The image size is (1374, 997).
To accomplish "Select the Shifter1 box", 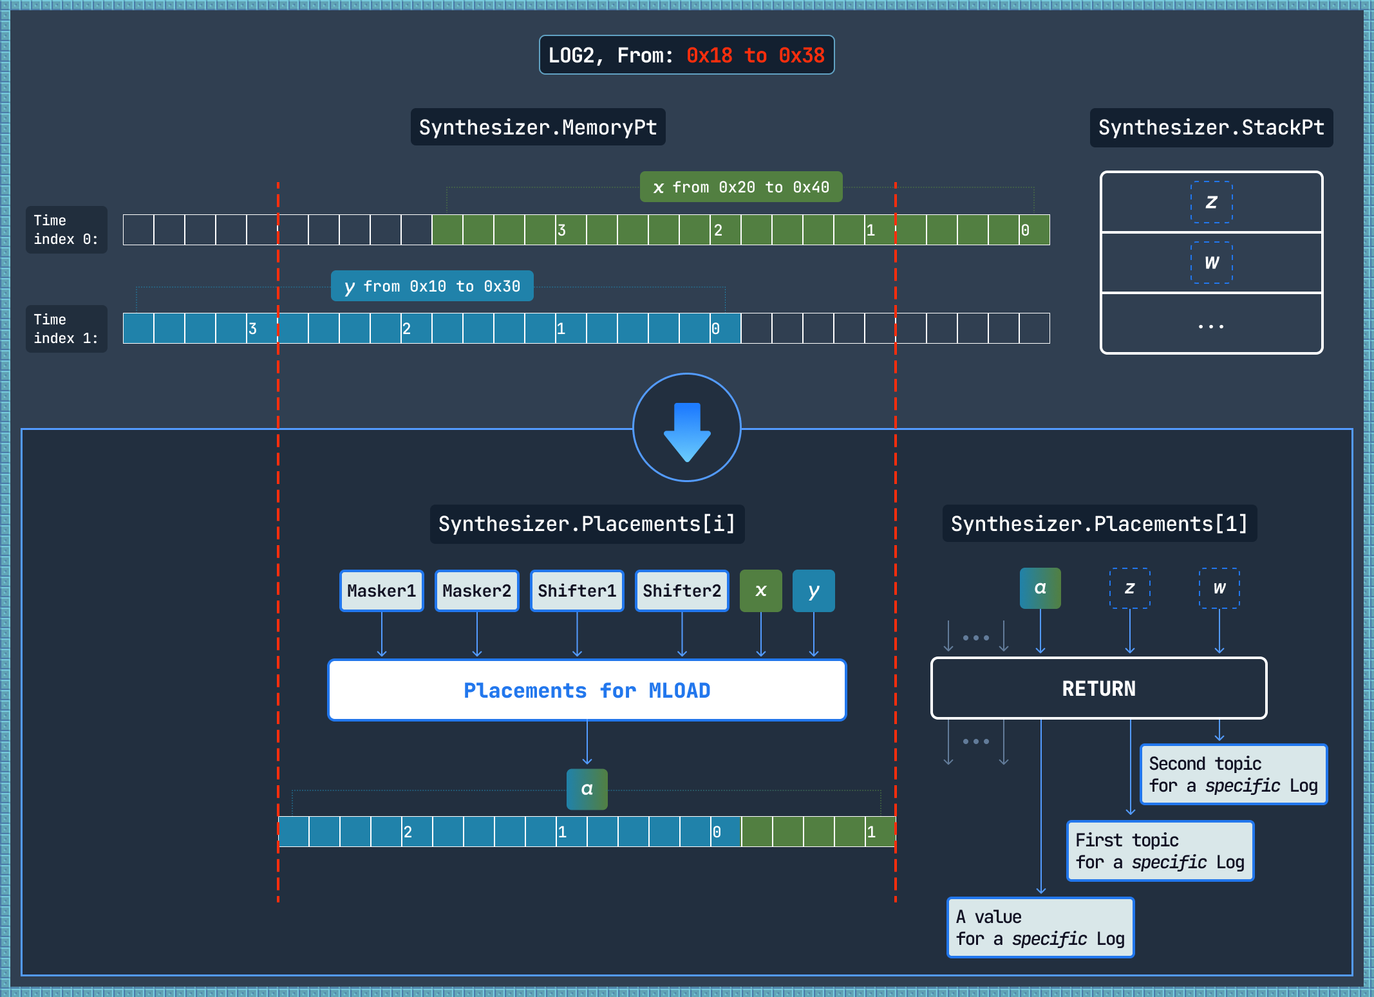I will tap(577, 590).
